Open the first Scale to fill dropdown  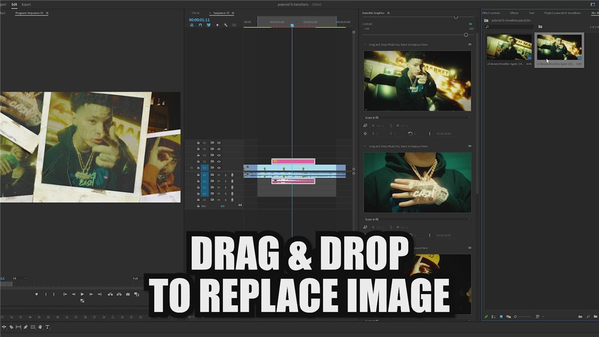417,117
